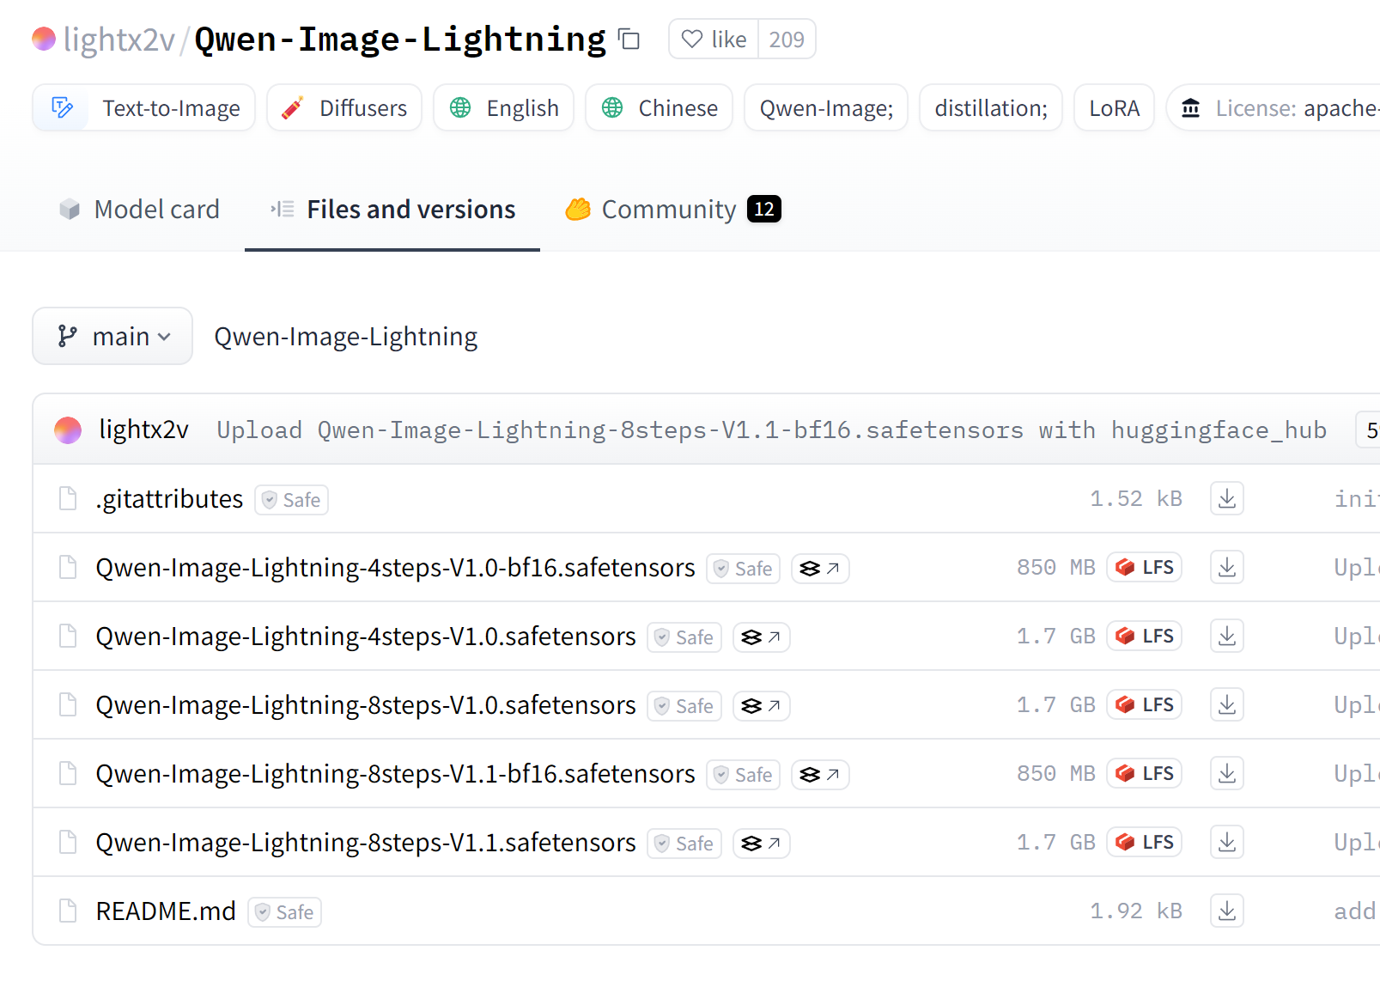The image size is (1380, 987).
Task: Select the Diffusers tag
Action: 344,108
